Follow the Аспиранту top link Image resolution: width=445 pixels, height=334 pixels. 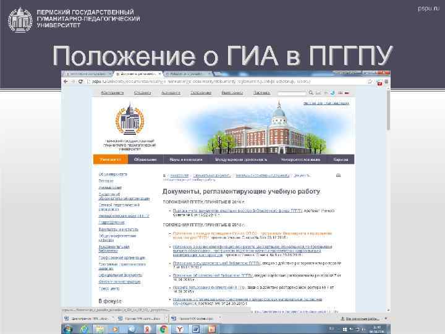coord(171,93)
